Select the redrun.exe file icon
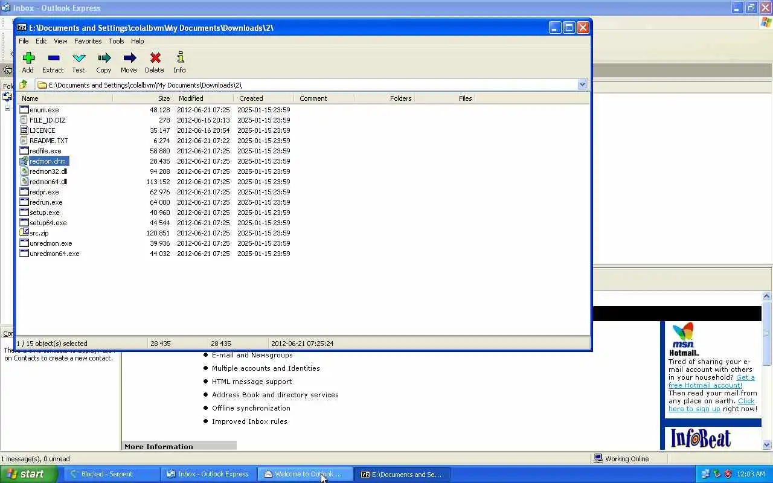 click(24, 202)
